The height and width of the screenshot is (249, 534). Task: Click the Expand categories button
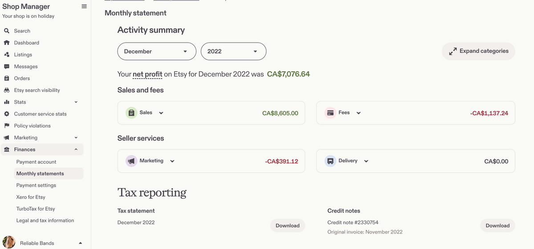coord(478,51)
